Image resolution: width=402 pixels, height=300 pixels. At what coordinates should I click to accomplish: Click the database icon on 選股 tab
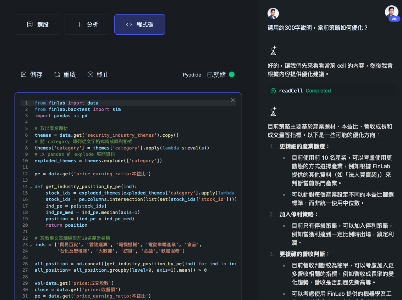point(30,24)
